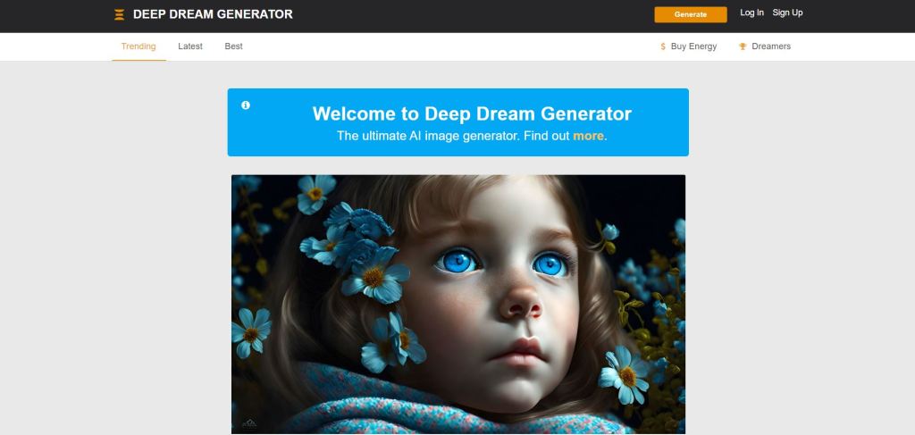Click the dollar sign icon beside Buy Energy
This screenshot has height=435, width=915.
663,46
